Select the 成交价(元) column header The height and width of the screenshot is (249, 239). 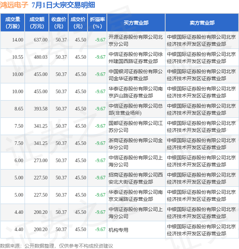click(78, 23)
